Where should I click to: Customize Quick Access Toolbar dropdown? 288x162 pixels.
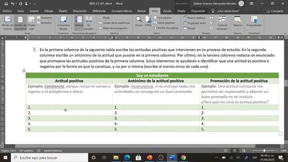pyautogui.click(x=35, y=4)
